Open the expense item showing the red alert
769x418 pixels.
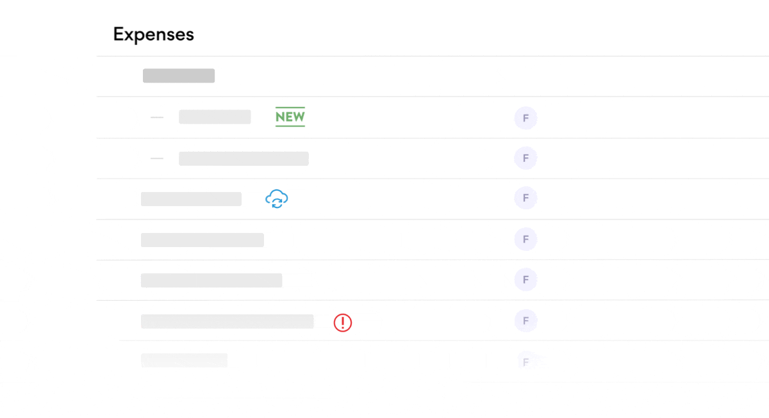pos(227,321)
